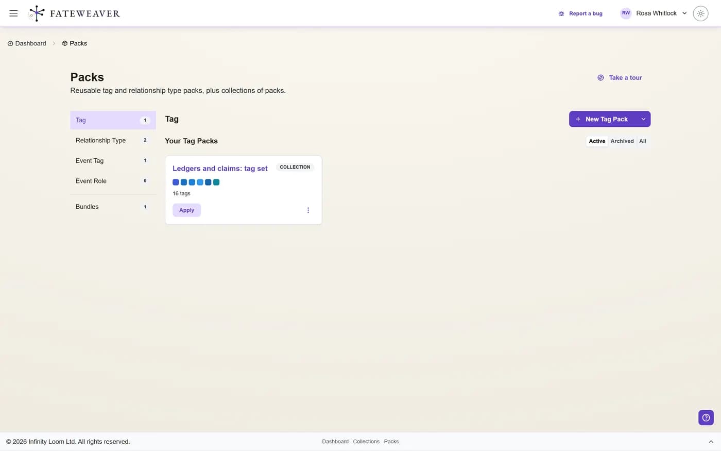Show Active tag packs filter
This screenshot has width=721, height=451.
click(597, 141)
